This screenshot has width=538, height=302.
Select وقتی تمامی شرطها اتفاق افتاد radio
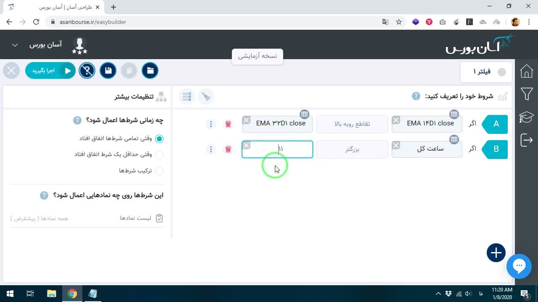159,138
